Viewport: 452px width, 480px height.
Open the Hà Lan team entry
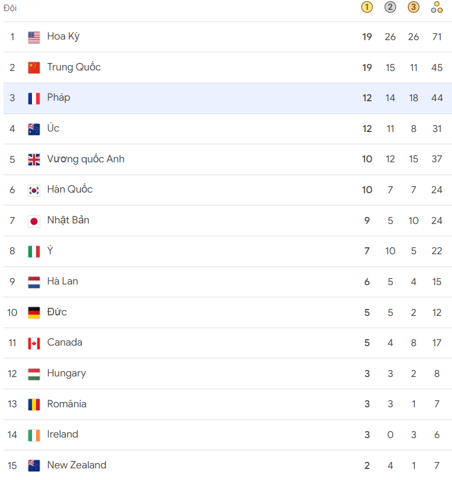[x=227, y=282]
